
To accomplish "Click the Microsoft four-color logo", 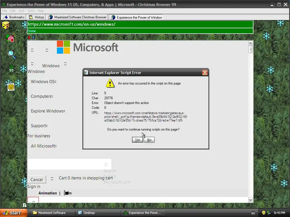I will point(63,47).
